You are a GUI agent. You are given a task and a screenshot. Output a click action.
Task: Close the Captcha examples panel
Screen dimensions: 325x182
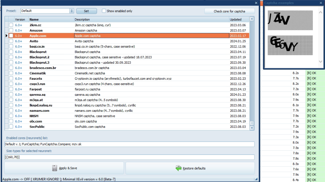[x=321, y=3]
